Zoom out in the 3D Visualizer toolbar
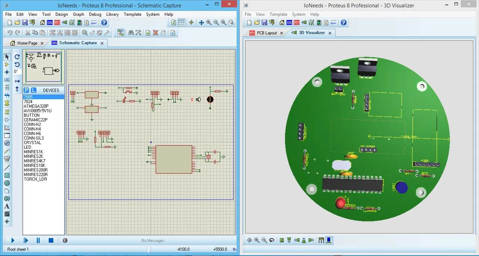This screenshot has width=479, height=256. coord(265,240)
